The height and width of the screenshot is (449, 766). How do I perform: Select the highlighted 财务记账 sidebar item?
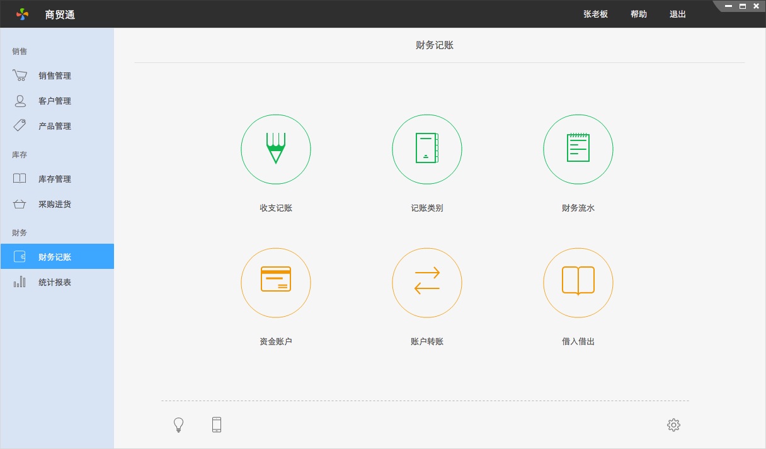point(55,256)
